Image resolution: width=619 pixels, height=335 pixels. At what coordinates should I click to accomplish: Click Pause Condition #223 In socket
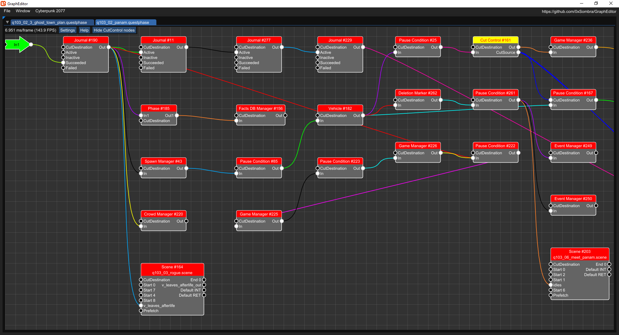click(x=318, y=174)
